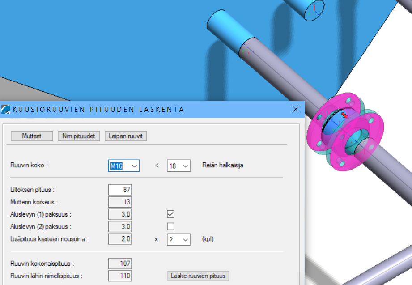Select the Mutterin korkeus field

click(x=120, y=202)
